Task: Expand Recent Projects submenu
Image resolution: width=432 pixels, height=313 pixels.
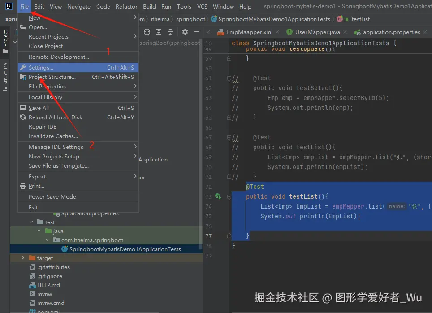Action: tap(78, 37)
